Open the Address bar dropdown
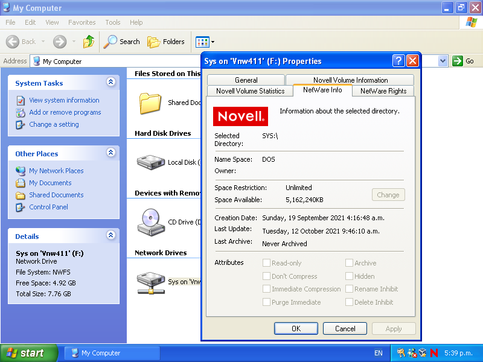The width and height of the screenshot is (483, 362). tap(443, 61)
